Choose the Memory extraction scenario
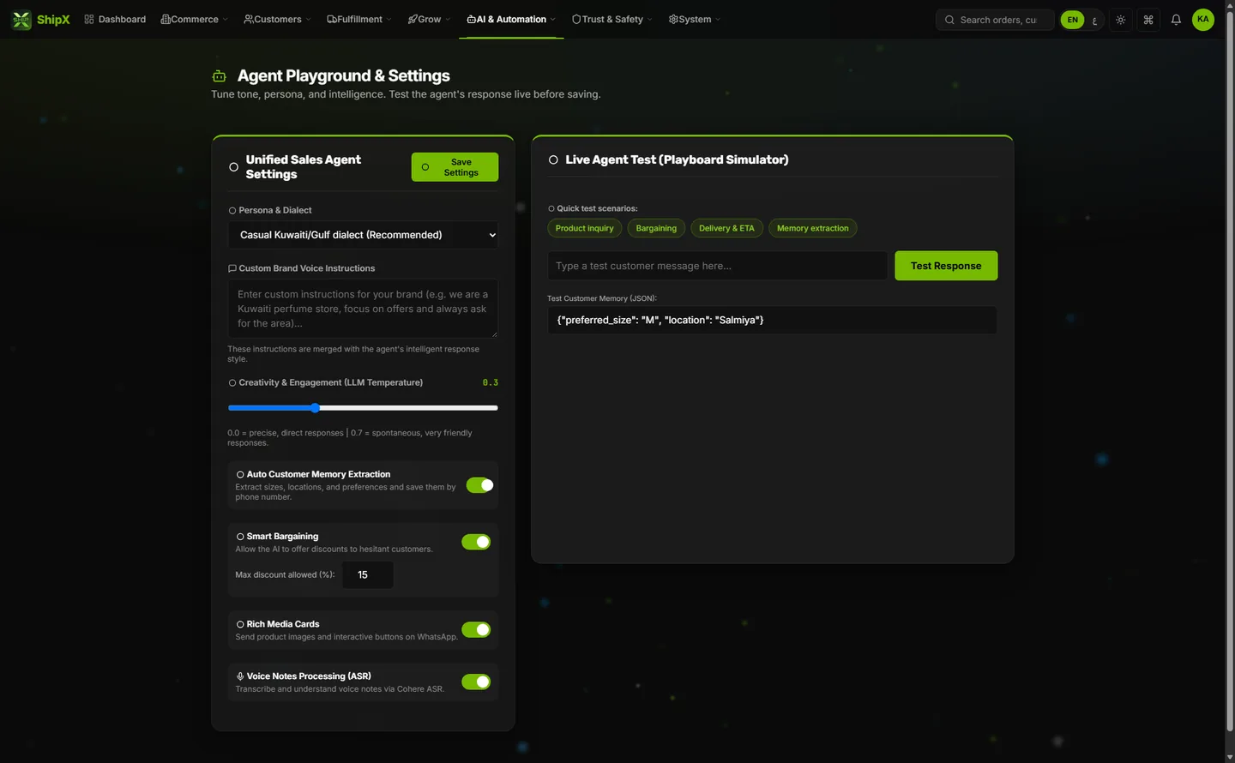The height and width of the screenshot is (763, 1235). (x=812, y=228)
